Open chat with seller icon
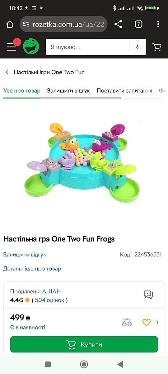This screenshot has height=374, width=168. coord(148,295)
